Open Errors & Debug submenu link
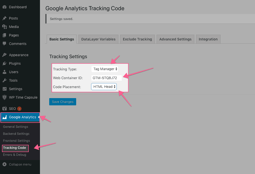The width and height of the screenshot is (255, 174). [14, 155]
